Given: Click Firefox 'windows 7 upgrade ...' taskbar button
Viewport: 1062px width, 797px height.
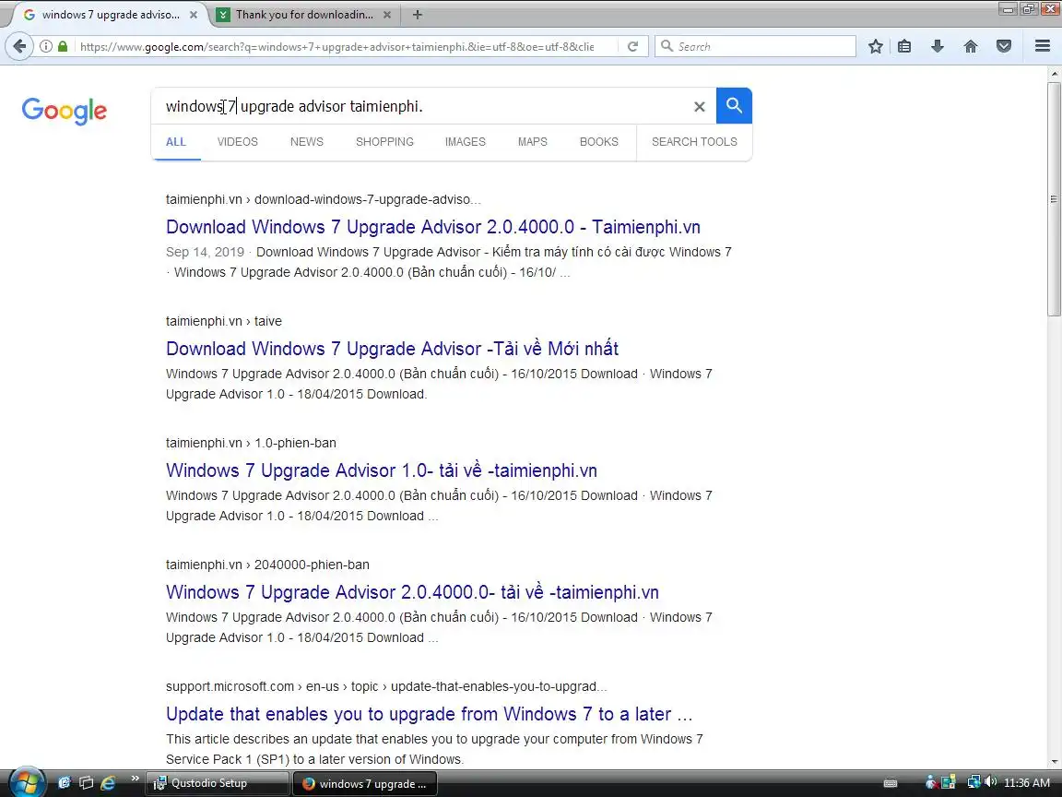Looking at the screenshot, I should [364, 783].
